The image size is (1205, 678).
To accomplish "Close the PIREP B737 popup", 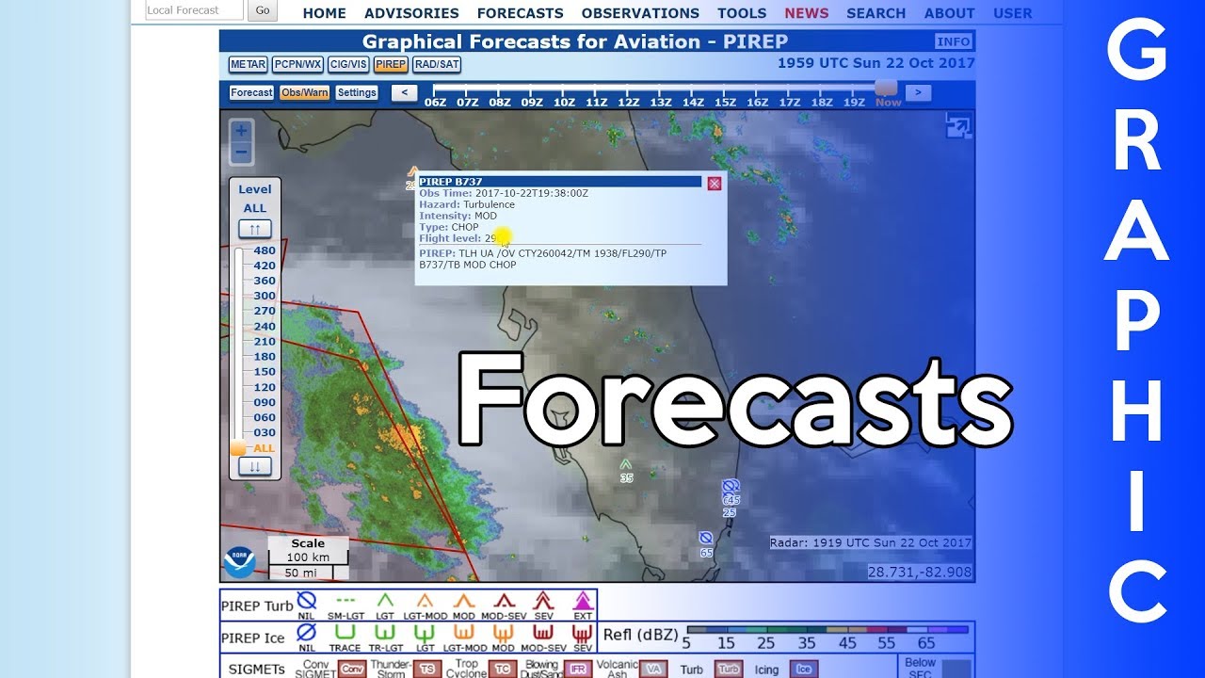I will click(714, 184).
